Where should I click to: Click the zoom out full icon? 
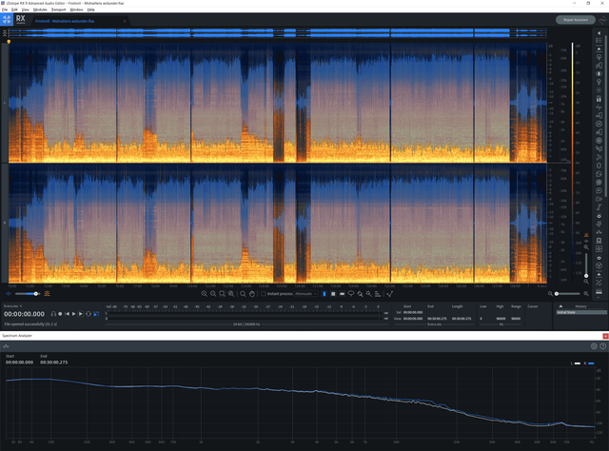[231, 294]
